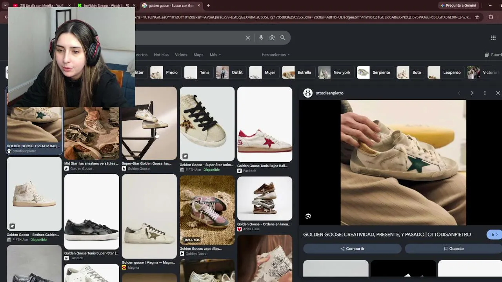Open the Botines Golden high-top sneaker image
Image resolution: width=502 pixels, height=282 pixels.
coord(34,194)
